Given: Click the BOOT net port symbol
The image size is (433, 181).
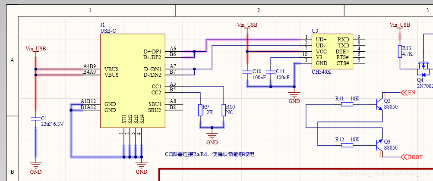Looking at the screenshot, I should [x=411, y=157].
